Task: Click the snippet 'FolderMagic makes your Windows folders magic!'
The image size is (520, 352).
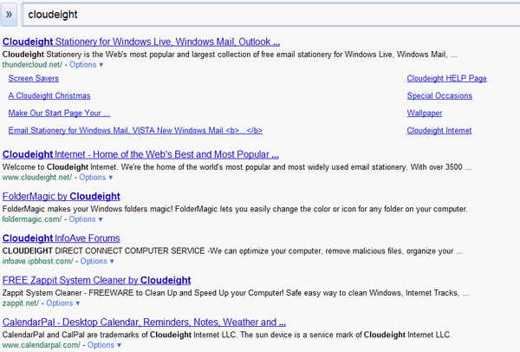Action: (x=235, y=209)
